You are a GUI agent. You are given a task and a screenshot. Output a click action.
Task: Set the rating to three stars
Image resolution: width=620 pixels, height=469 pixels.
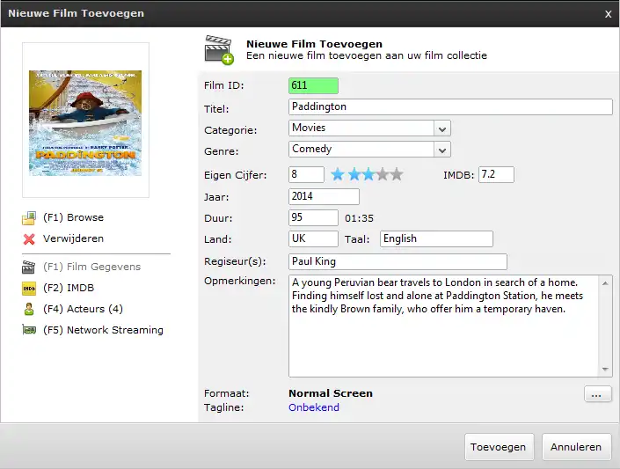click(x=368, y=174)
